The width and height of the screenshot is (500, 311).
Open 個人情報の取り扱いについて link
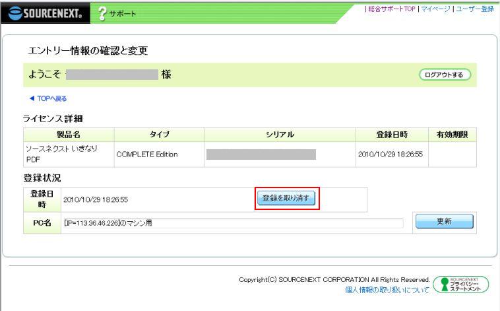coord(387,290)
